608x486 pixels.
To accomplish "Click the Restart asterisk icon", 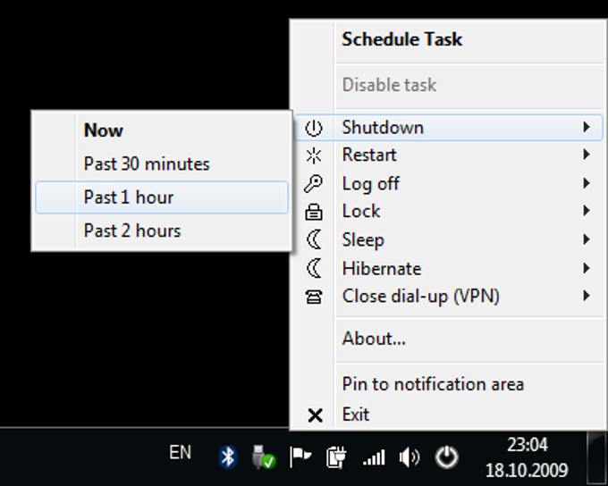I will tap(313, 155).
